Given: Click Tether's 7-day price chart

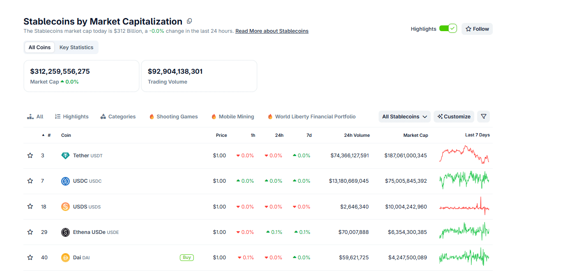Looking at the screenshot, I should 464,155.
